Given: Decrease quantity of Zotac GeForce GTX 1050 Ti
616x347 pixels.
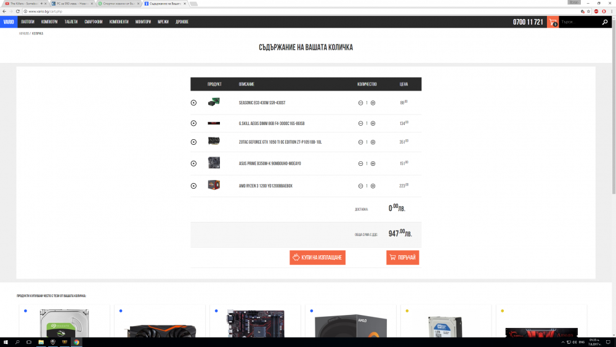Looking at the screenshot, I should [x=360, y=142].
